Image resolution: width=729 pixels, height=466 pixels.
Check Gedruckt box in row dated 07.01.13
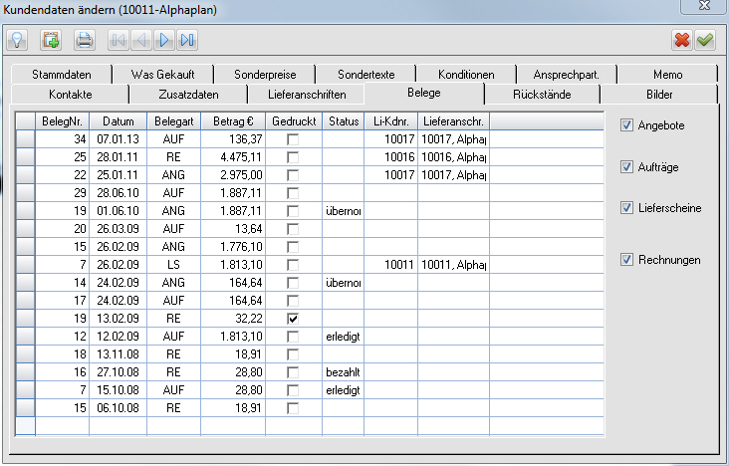coord(293,139)
